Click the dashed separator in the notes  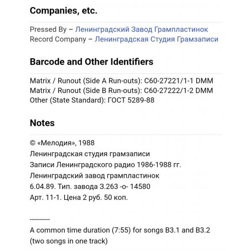(40, 219)
